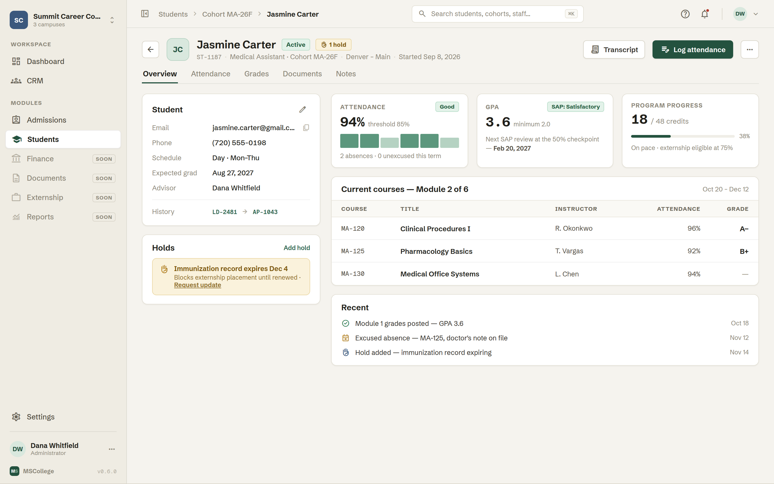Click the third attendance bar segment

coord(390,143)
